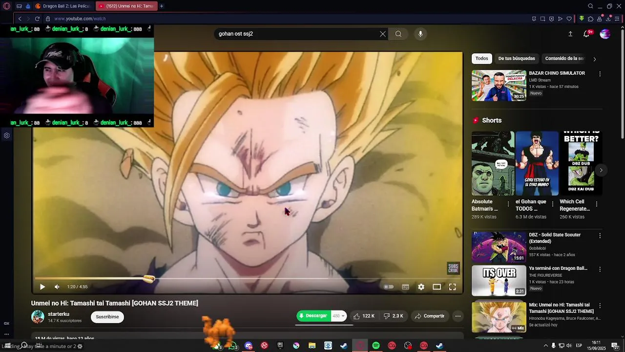Toggle the autoplay switch in player

point(389,287)
